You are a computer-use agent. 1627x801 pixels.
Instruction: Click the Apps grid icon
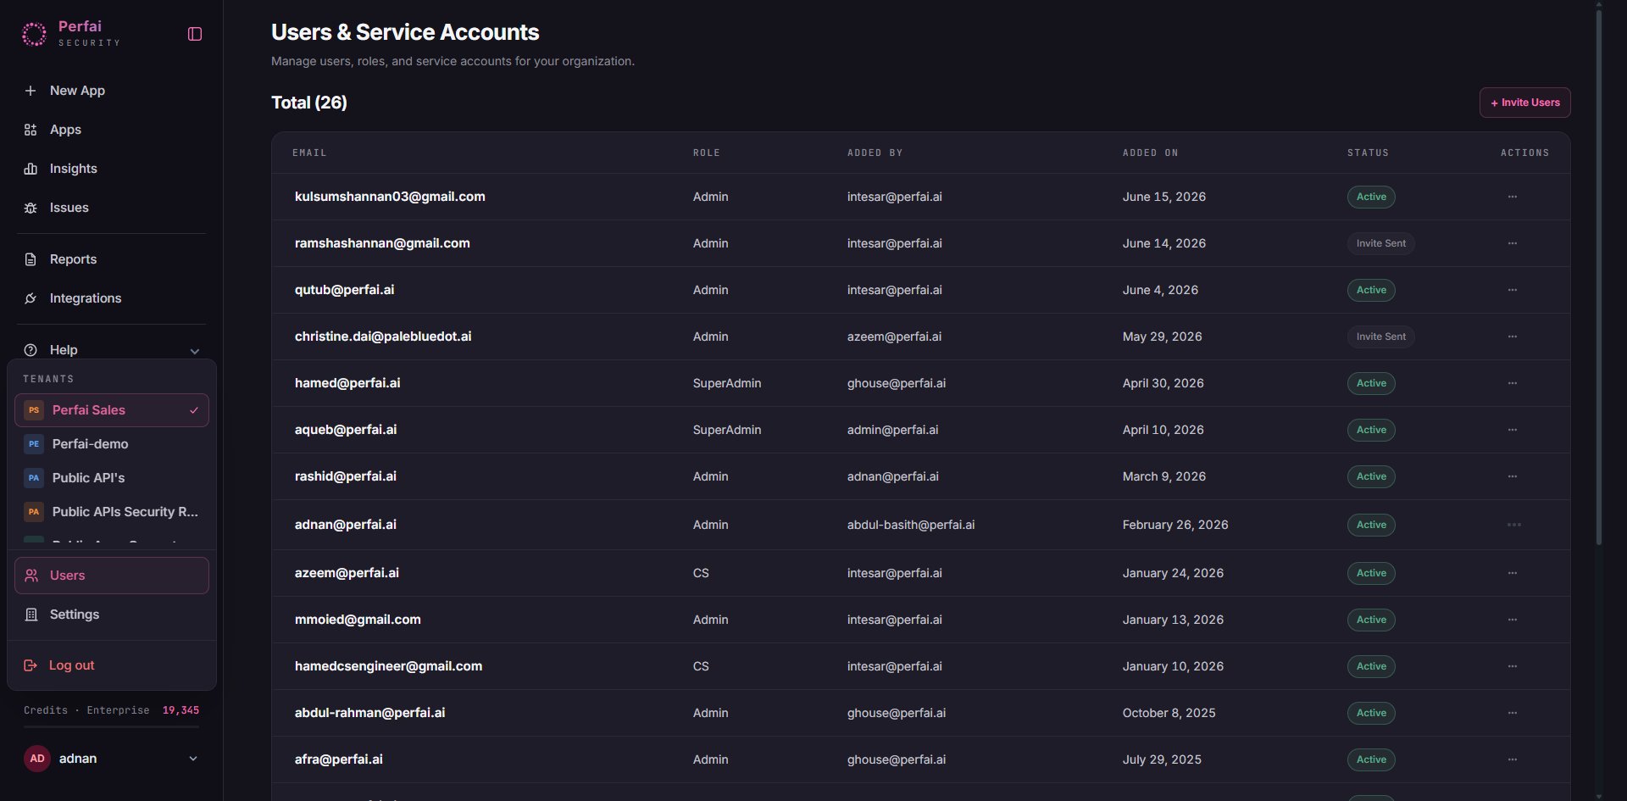pos(31,130)
